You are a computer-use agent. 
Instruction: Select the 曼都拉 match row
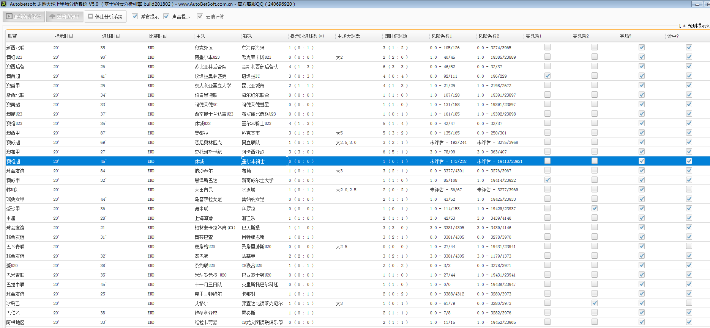201,133
